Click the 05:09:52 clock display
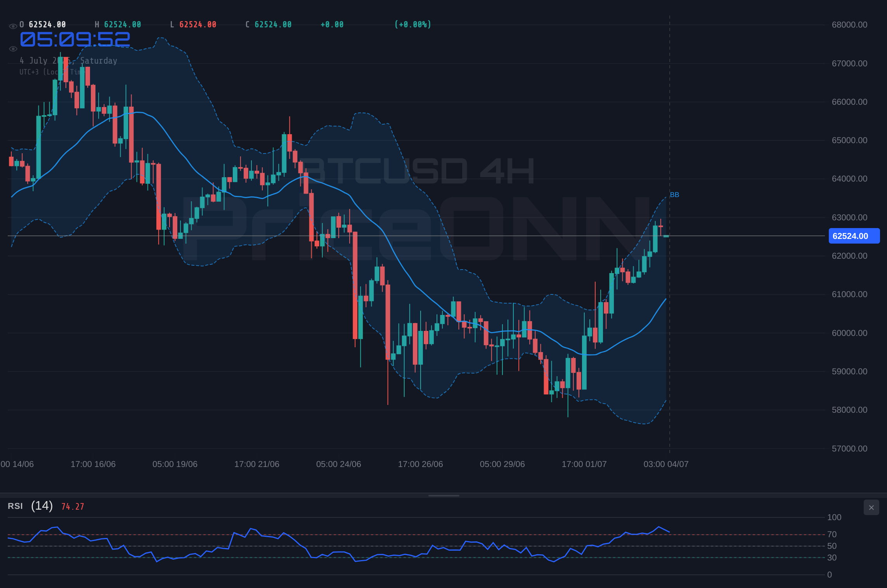Image resolution: width=887 pixels, height=588 pixels. tap(75, 39)
